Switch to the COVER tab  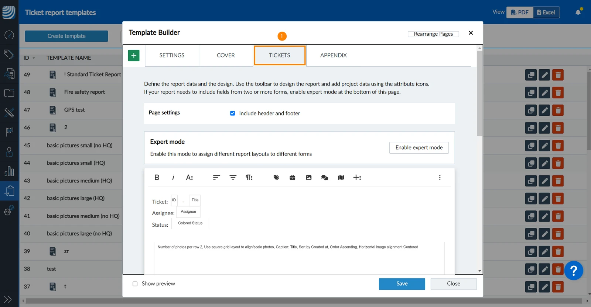coord(226,55)
